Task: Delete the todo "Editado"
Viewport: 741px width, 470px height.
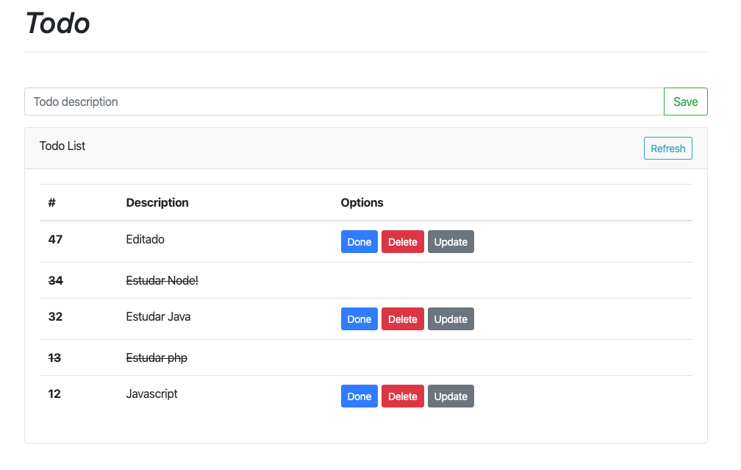Action: (x=402, y=241)
